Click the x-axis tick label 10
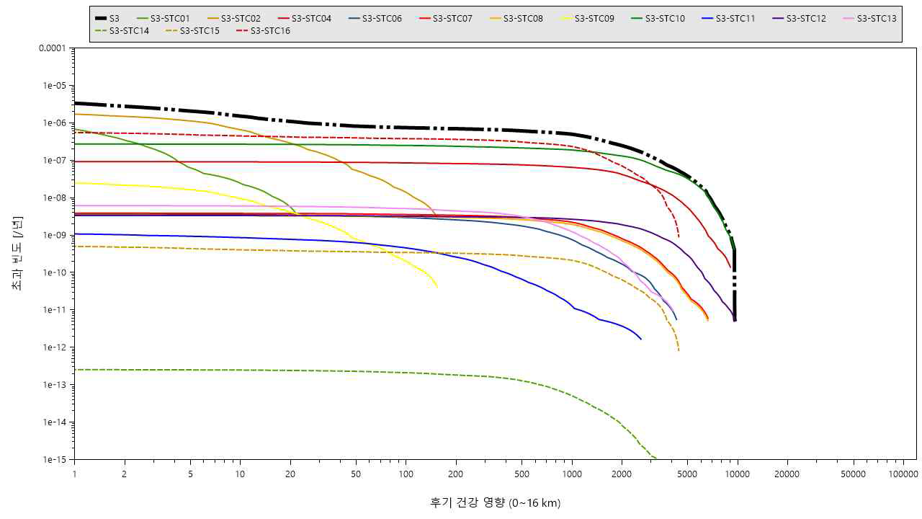 tap(241, 474)
